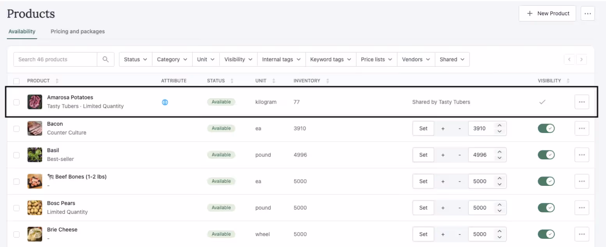The image size is (606, 247).
Task: Click the Bosc Pears product thumbnail
Action: point(35,208)
